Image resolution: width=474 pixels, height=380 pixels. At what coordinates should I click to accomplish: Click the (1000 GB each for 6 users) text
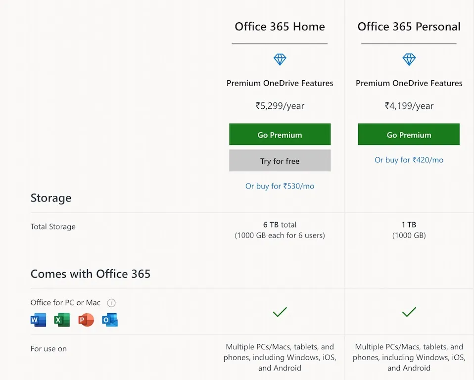click(x=280, y=235)
